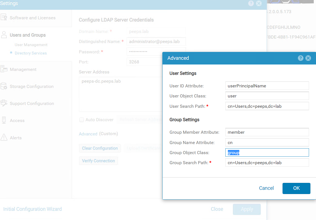The height and width of the screenshot is (220, 316).
Task: Cancel the Advanced dialog
Action: pos(266,188)
